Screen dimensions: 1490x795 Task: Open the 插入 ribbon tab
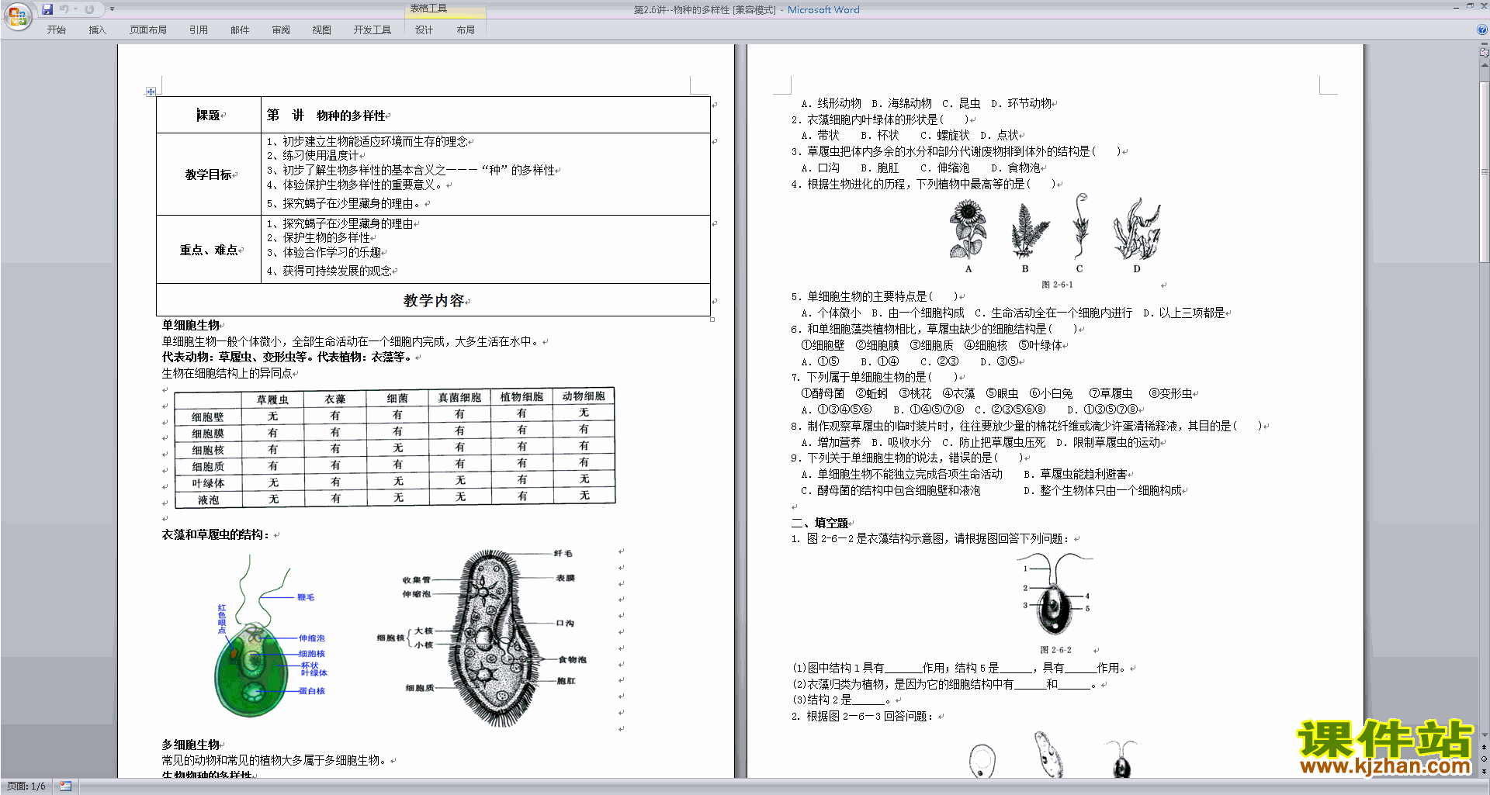coord(97,30)
